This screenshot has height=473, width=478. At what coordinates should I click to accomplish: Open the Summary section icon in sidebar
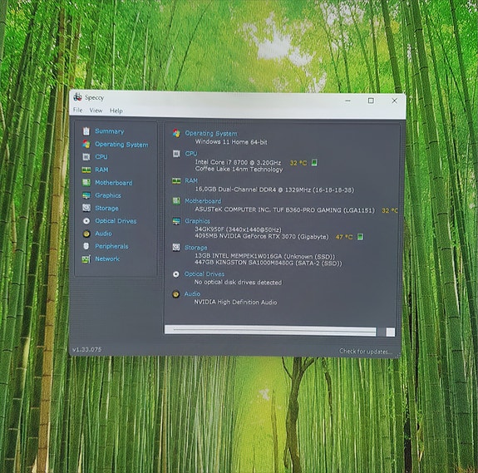[x=86, y=131]
